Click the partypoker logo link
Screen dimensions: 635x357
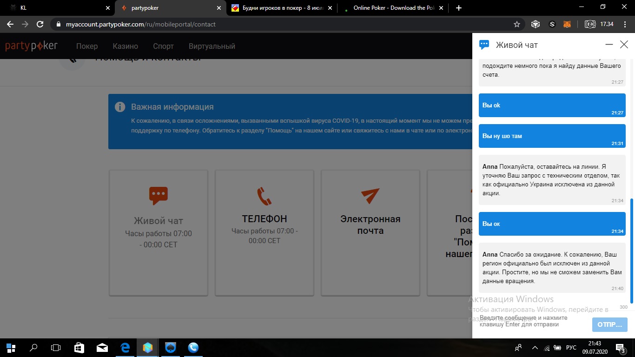click(x=31, y=46)
